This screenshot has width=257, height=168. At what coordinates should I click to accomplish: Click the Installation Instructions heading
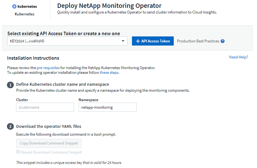[x=33, y=58]
